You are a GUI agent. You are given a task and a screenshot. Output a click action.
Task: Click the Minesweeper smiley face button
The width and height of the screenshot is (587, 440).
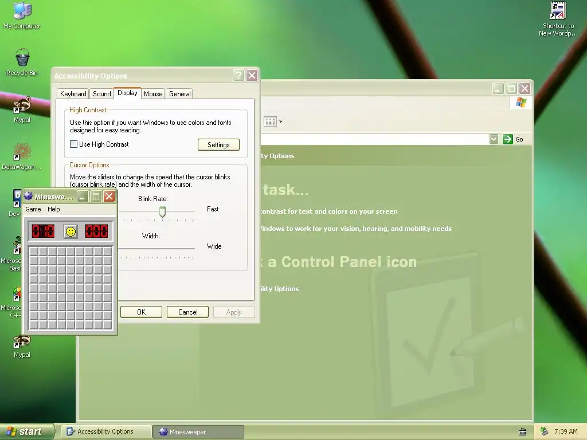point(71,231)
